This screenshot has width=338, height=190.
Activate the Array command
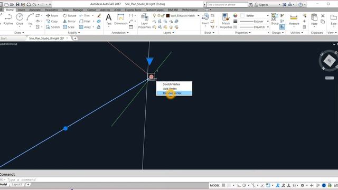pos(85,27)
